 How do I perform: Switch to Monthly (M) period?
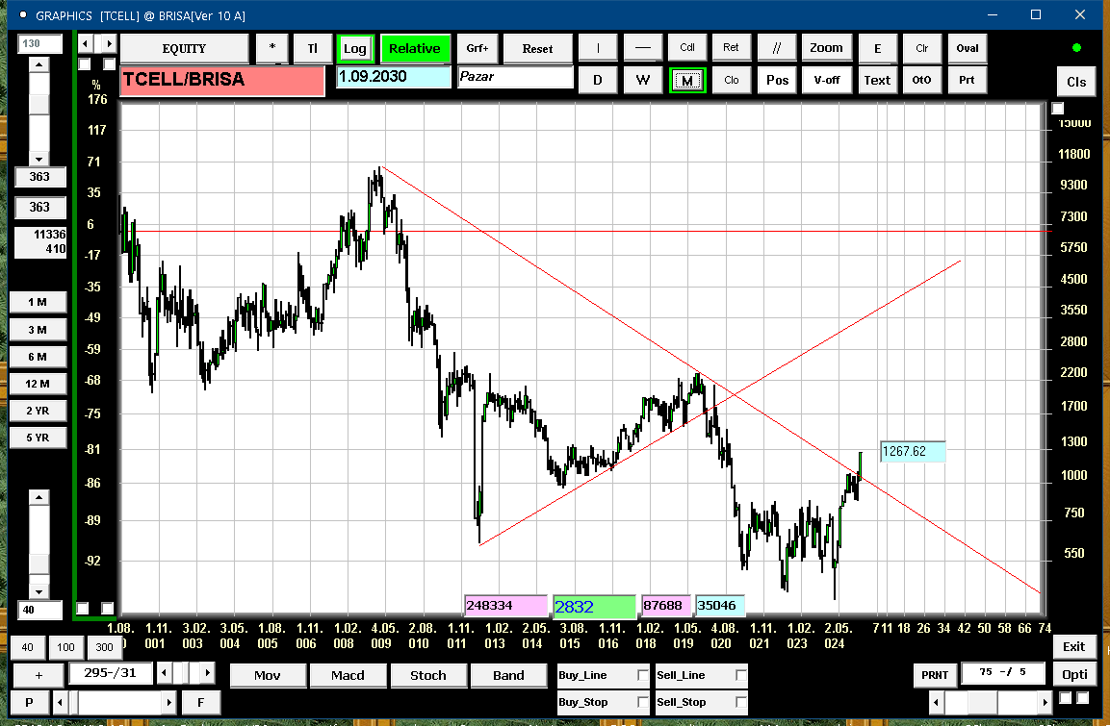(x=687, y=80)
